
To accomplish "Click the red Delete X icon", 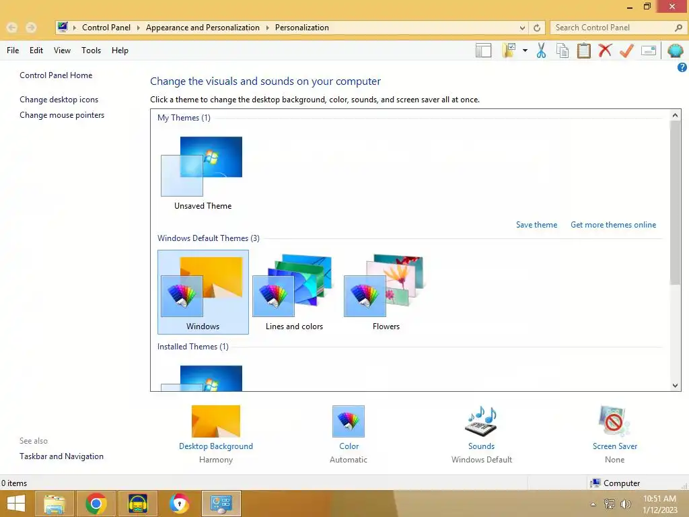I will (x=605, y=50).
